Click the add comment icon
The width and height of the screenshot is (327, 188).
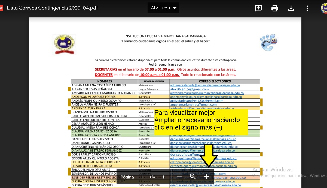pos(258,8)
